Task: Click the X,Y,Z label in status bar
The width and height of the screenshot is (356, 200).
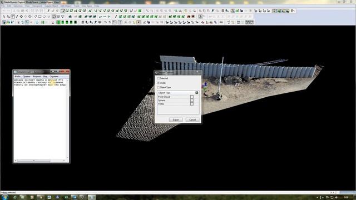Action: click(x=334, y=192)
